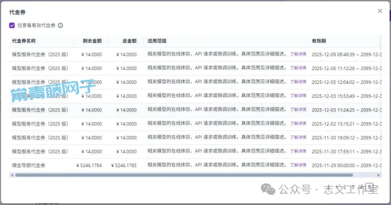The width and height of the screenshot is (391, 205).
Task: Go to page 2 of vouchers
Action: click(x=345, y=187)
